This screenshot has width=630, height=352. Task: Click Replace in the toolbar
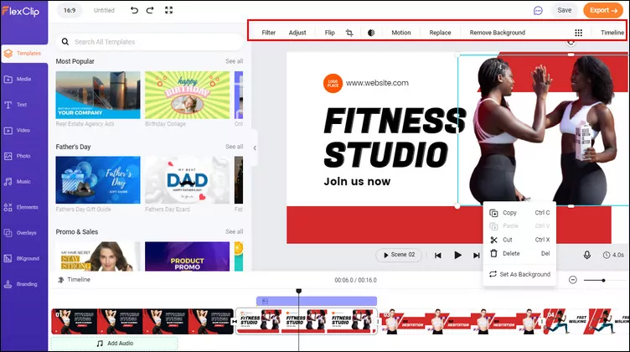click(x=440, y=33)
